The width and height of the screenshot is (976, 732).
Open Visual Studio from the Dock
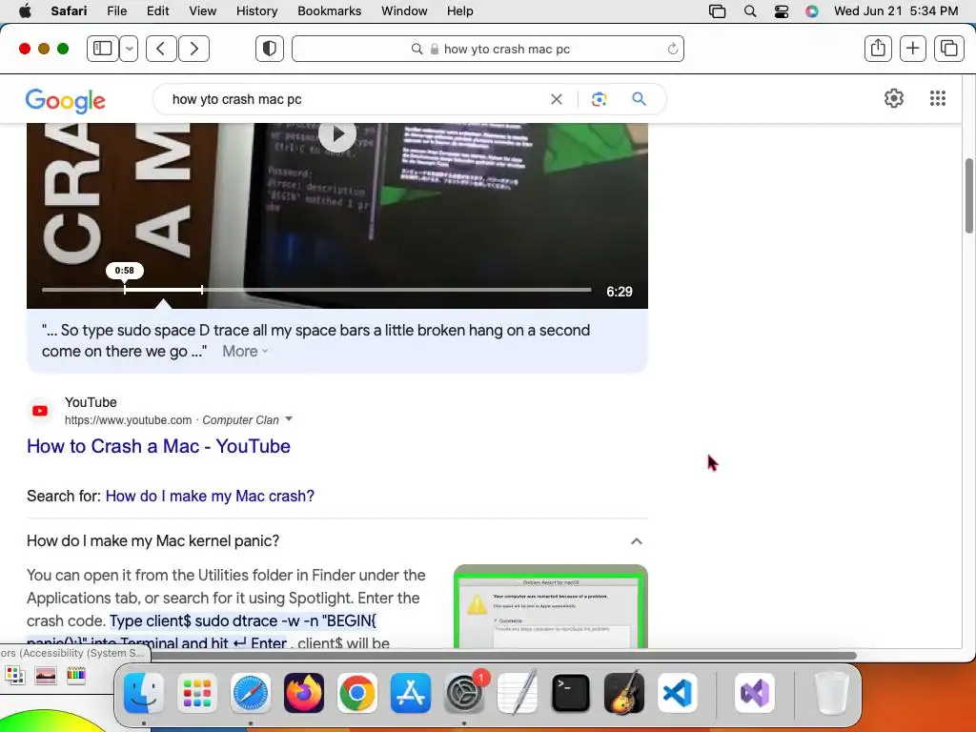tap(755, 693)
